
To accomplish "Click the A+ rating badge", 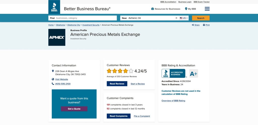I will pos(193,74).
